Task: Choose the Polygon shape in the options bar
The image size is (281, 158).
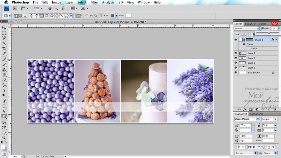Action: (57, 16)
